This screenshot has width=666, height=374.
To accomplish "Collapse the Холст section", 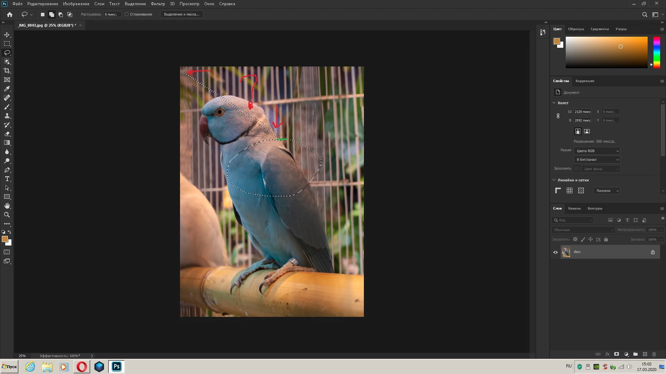I will pyautogui.click(x=554, y=103).
